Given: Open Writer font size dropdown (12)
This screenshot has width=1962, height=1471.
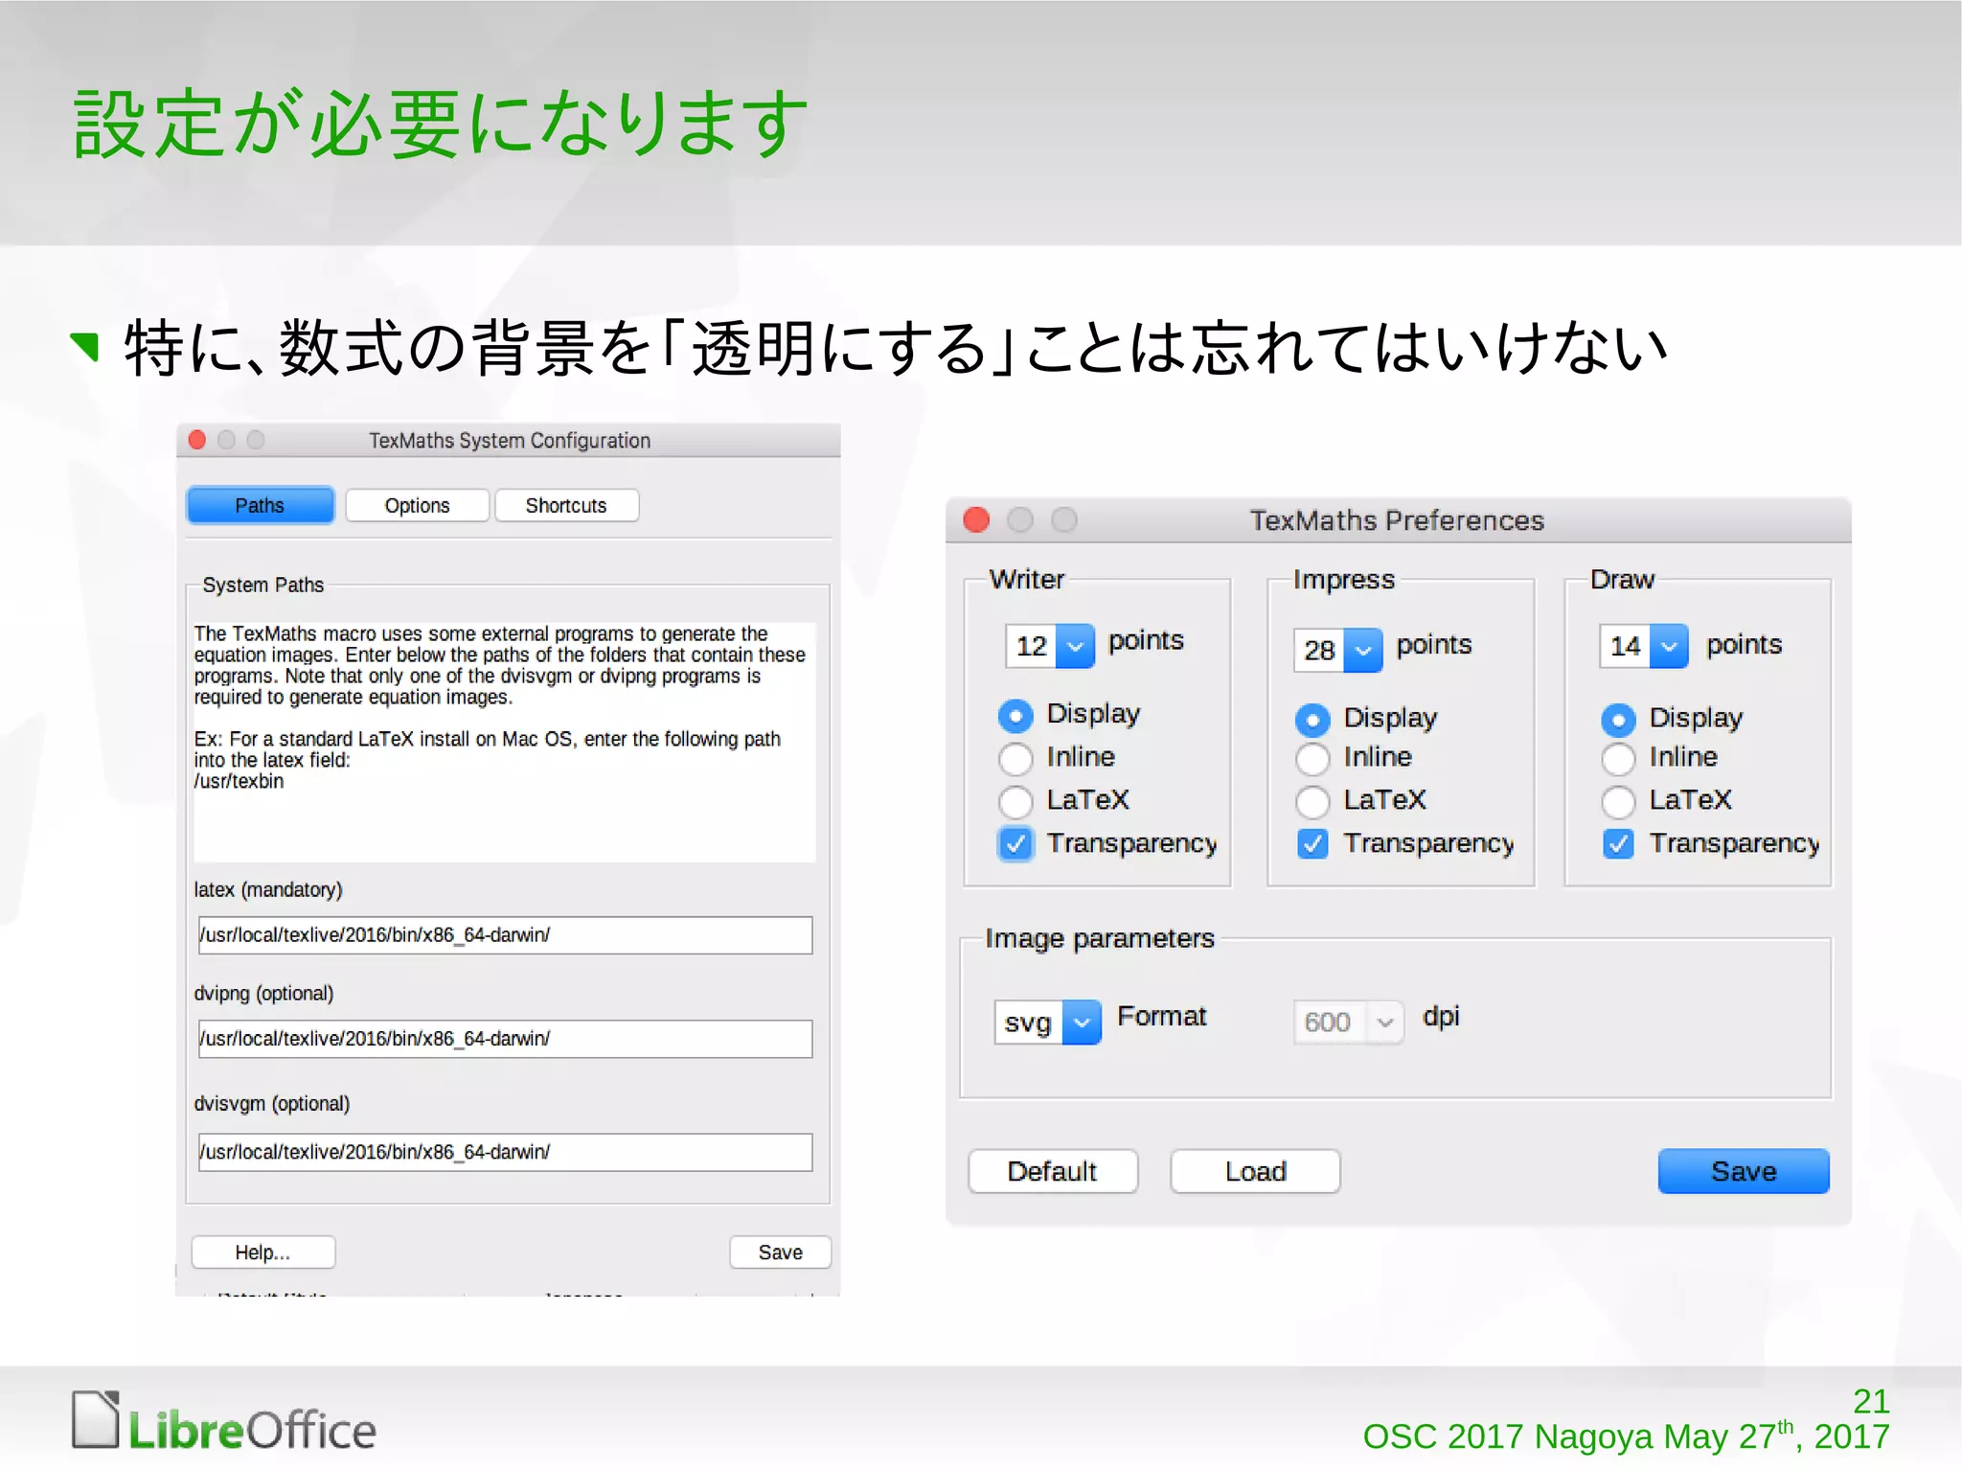Looking at the screenshot, I should click(1075, 646).
